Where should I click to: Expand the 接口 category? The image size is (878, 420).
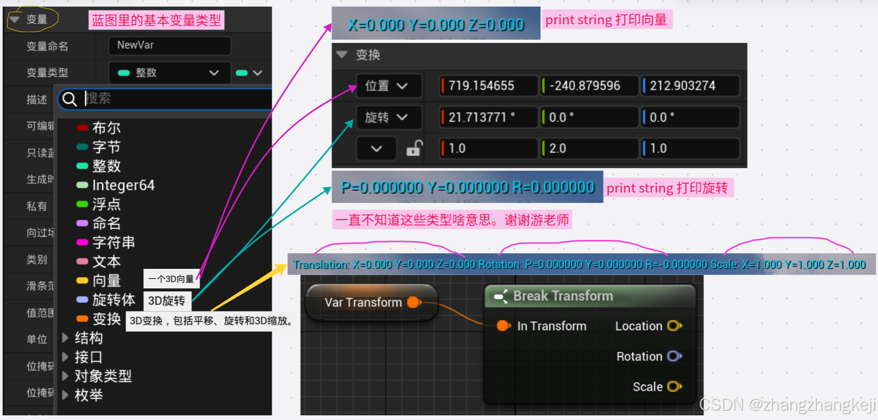[x=65, y=357]
